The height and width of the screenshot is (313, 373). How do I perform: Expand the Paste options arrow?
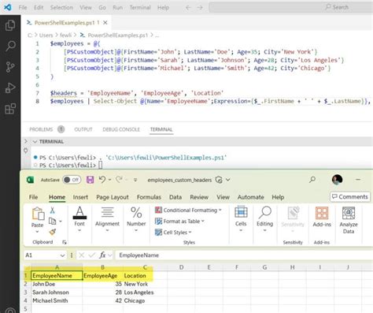(37, 232)
